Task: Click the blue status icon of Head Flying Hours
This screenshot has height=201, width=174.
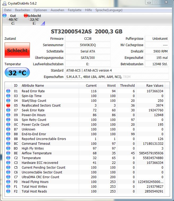Action: point(8,182)
